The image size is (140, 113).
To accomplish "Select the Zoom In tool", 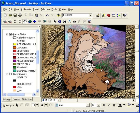I will point(5,22).
